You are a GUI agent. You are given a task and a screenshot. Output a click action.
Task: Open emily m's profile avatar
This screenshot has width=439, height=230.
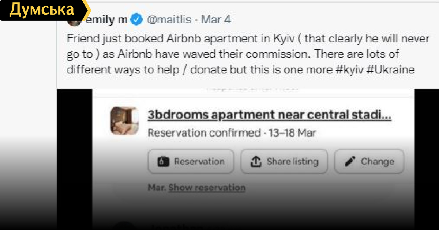74,21
